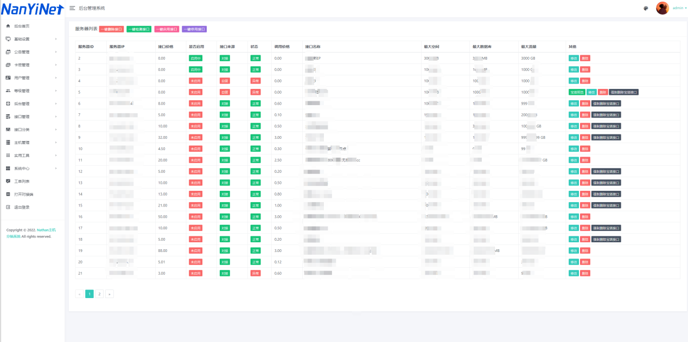Click the 打开对接端 sidebar icon
688x342 pixels.
pyautogui.click(x=8, y=194)
